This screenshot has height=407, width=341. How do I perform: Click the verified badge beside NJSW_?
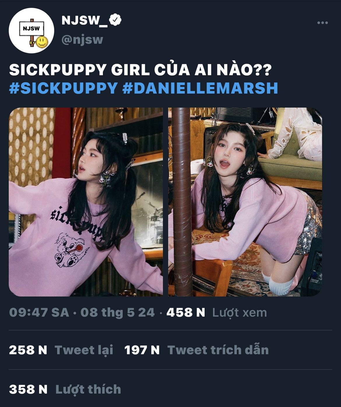click(x=115, y=20)
